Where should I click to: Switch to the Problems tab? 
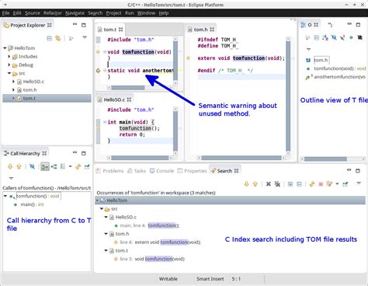[110, 171]
